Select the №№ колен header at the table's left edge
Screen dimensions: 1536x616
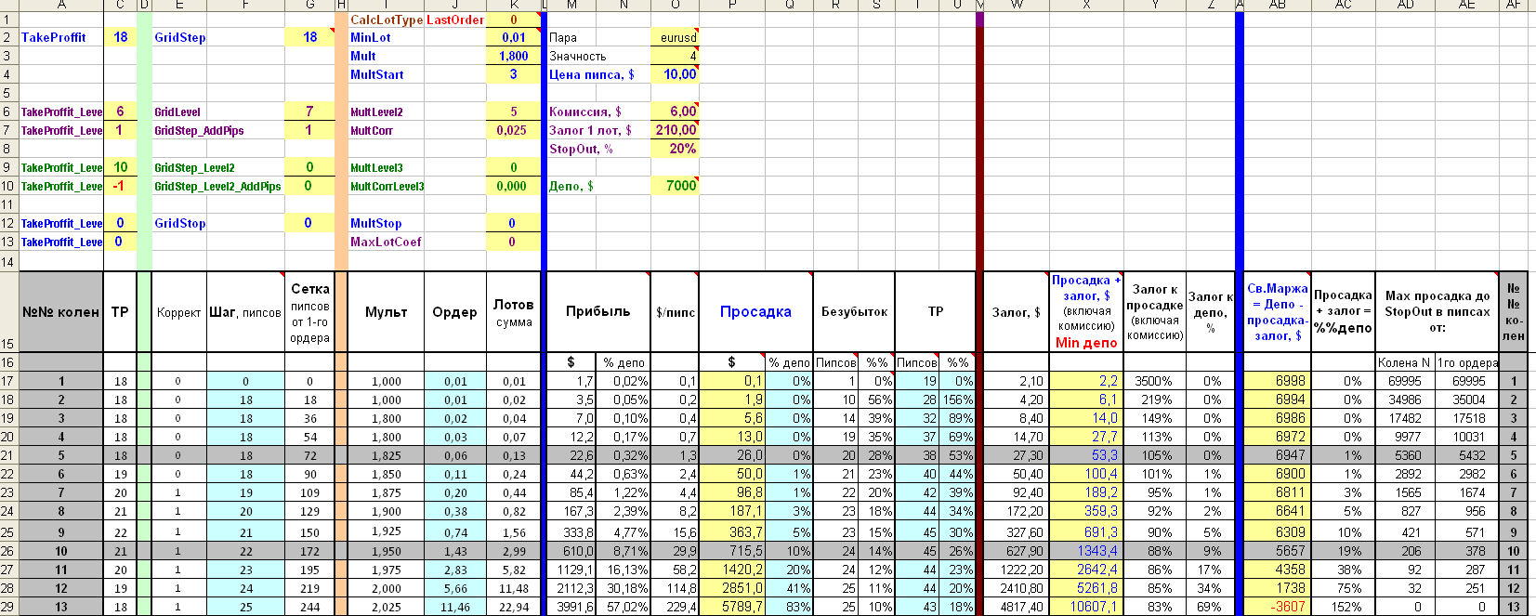pyautogui.click(x=61, y=312)
